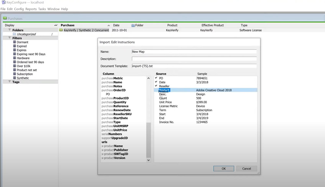Image resolution: width=325 pixels, height=187 pixels.
Task: Toggle the Display pane options icon
Action: 56,25
